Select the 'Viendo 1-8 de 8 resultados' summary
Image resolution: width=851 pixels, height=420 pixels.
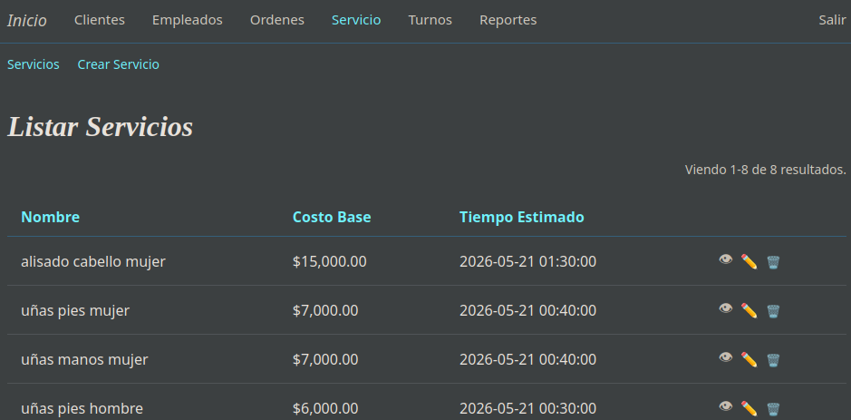click(x=765, y=170)
